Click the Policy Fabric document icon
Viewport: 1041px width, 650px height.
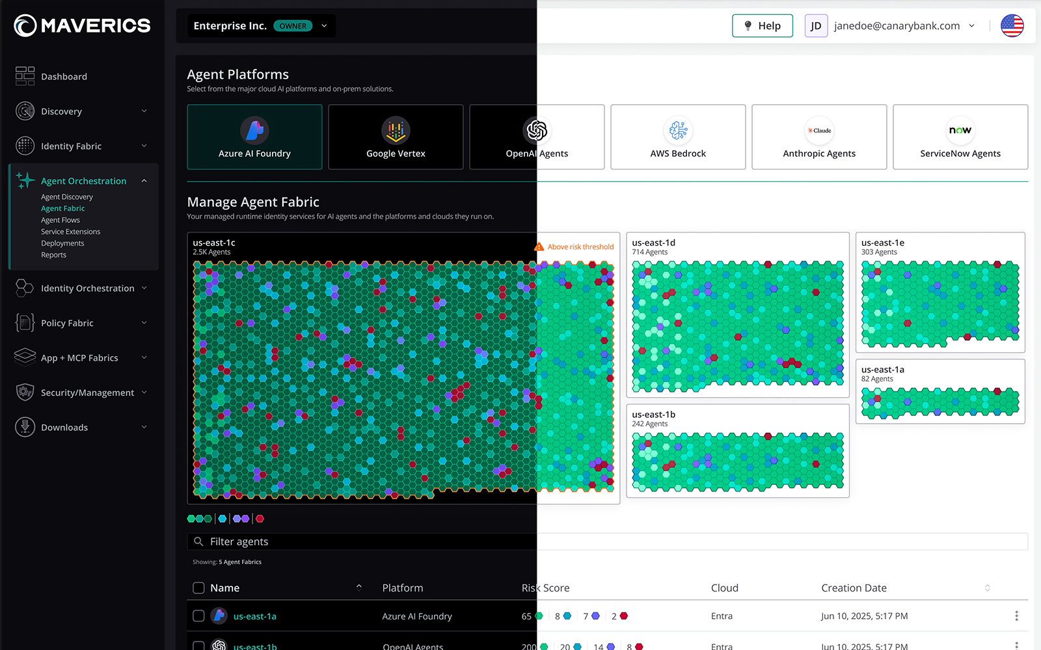tap(25, 322)
